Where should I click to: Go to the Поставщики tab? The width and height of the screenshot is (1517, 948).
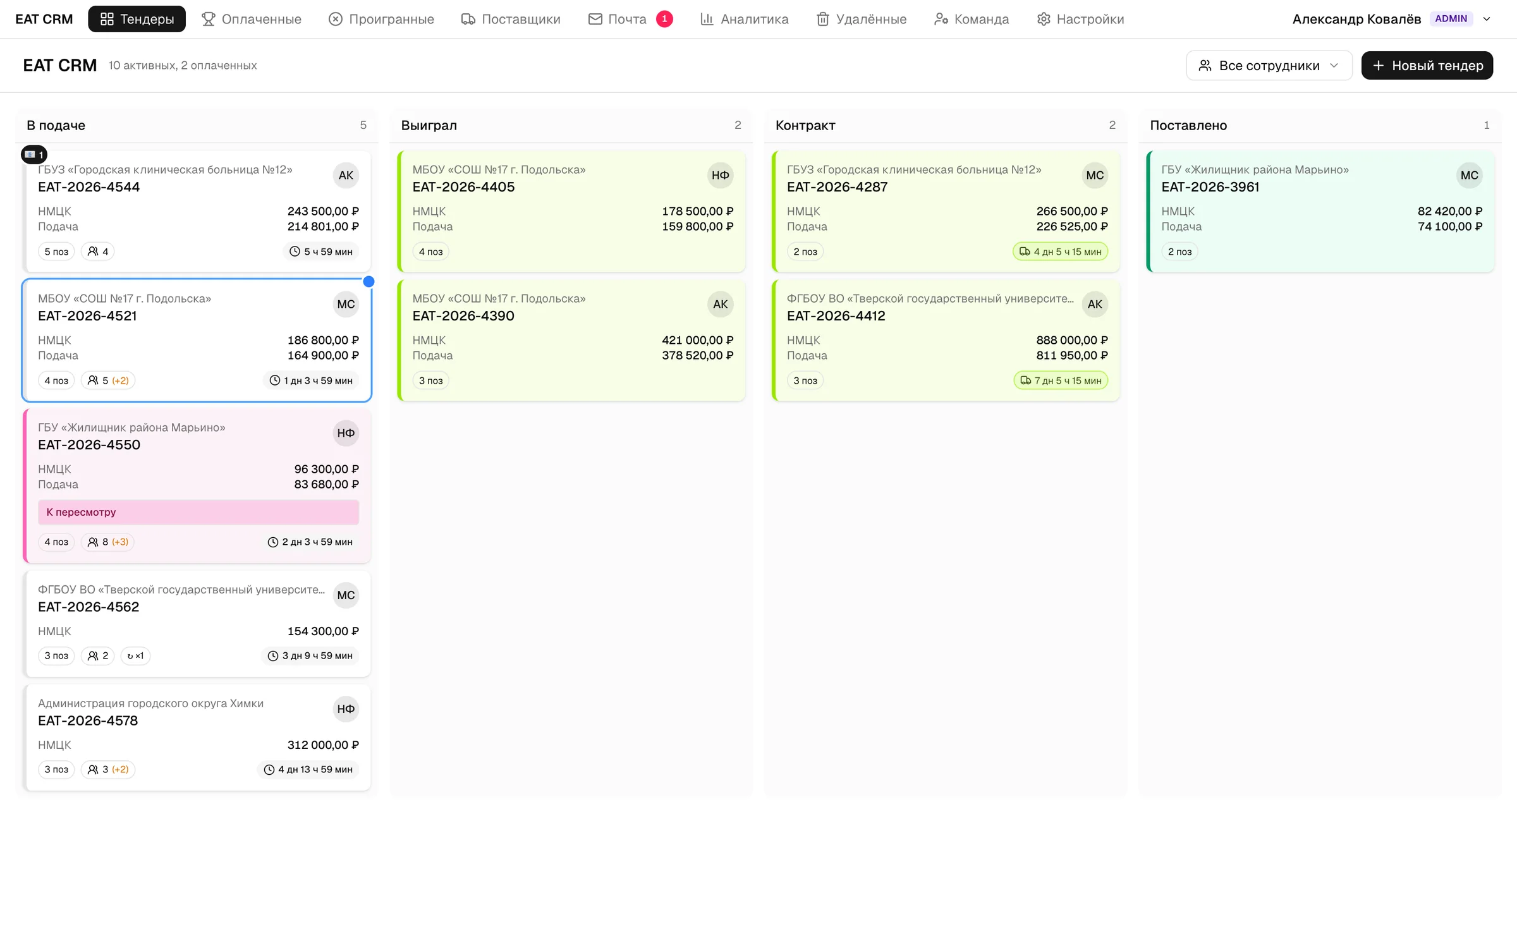click(x=511, y=19)
